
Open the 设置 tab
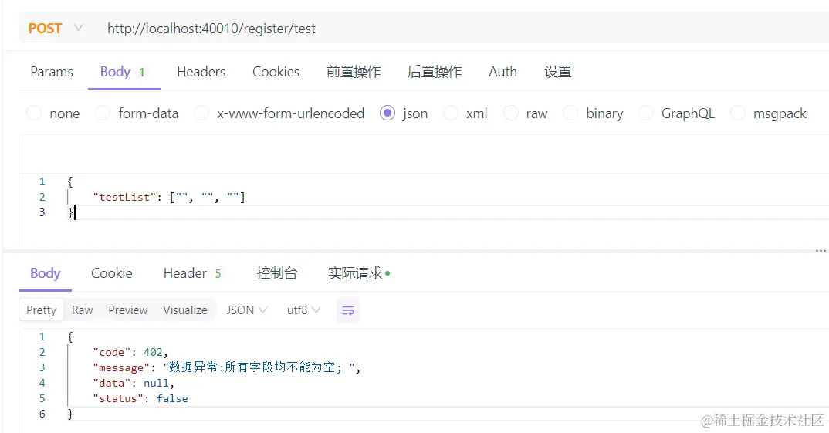pyautogui.click(x=558, y=72)
